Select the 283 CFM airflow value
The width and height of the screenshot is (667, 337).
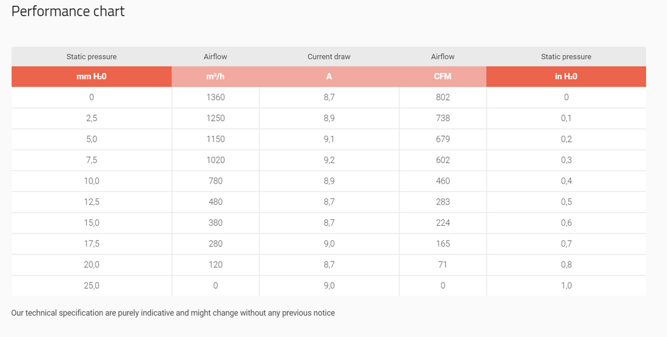443,202
